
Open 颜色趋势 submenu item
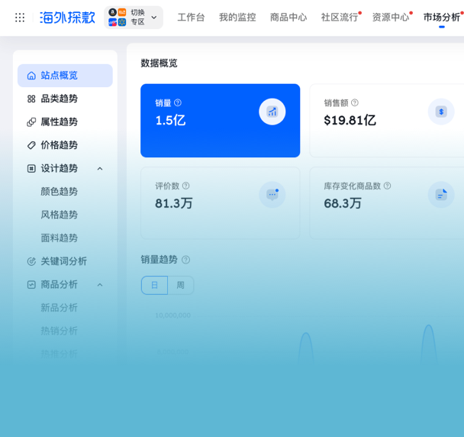[x=60, y=192]
